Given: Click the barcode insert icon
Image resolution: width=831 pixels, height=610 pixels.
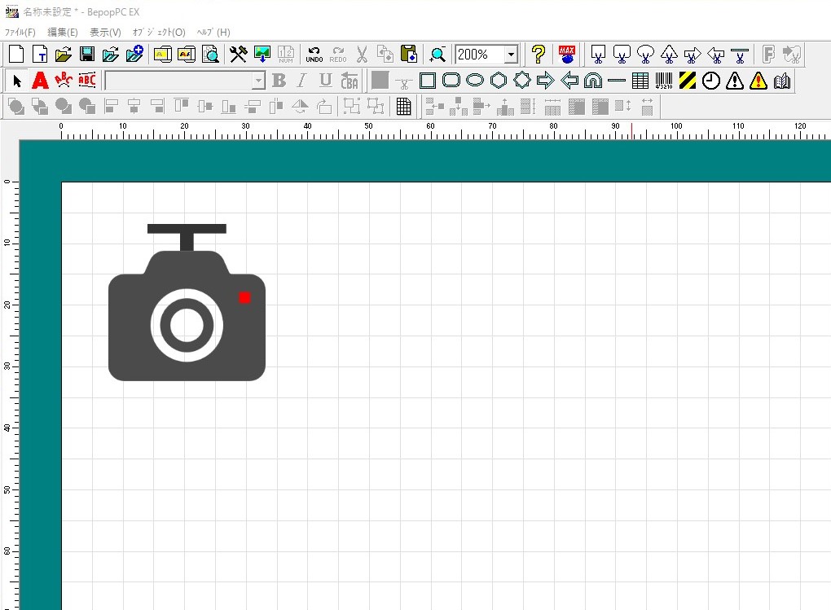Looking at the screenshot, I should pyautogui.click(x=663, y=81).
